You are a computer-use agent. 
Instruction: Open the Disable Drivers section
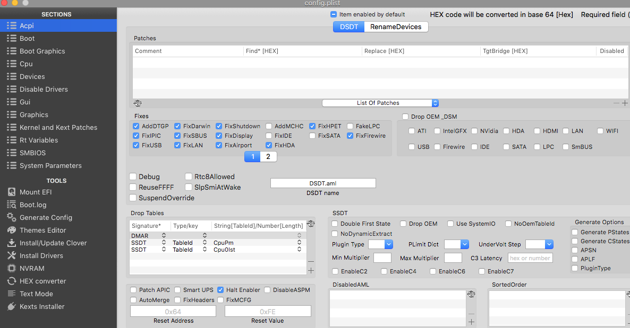coord(58,90)
